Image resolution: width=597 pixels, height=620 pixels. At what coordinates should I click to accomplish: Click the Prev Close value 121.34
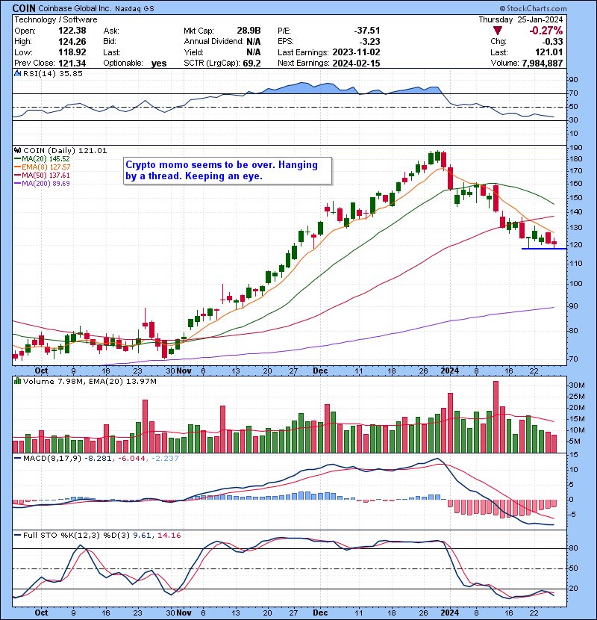point(72,63)
